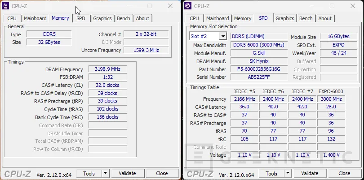The height and width of the screenshot is (180, 364).
Task: Open the Graphics tab in left window
Action: pos(102,18)
